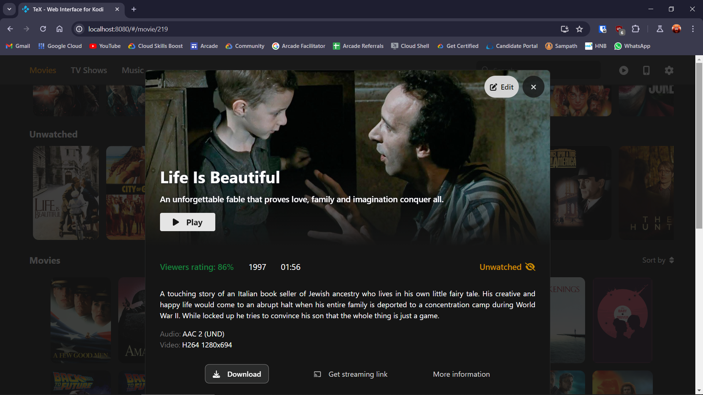The image size is (703, 395).
Task: Open the Get Certified bookmark
Action: 458,46
